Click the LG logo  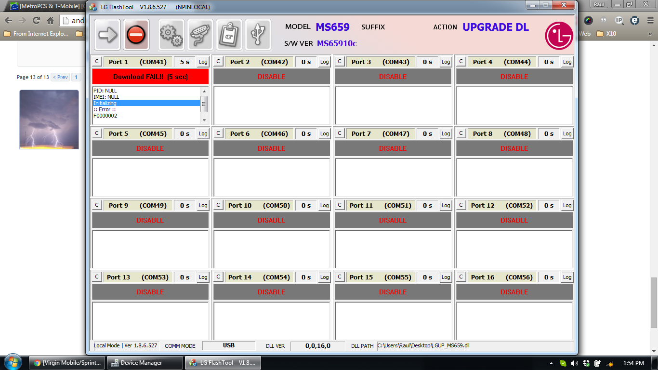[x=559, y=36]
